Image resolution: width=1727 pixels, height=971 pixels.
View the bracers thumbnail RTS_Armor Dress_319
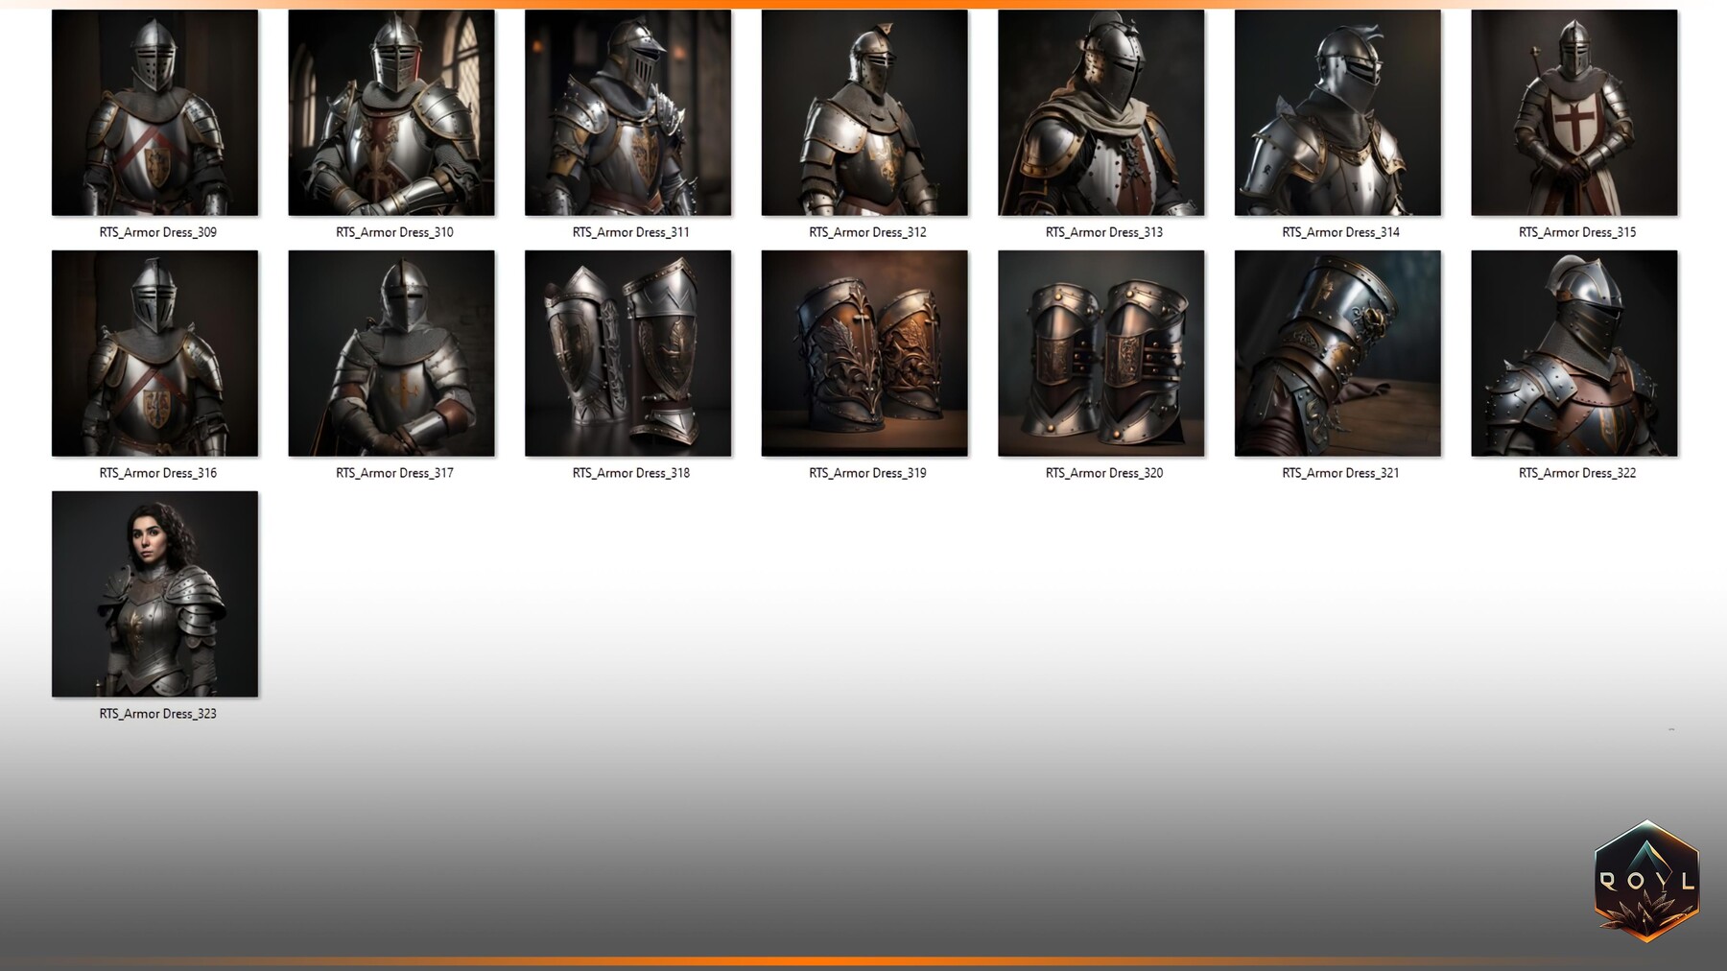(865, 353)
